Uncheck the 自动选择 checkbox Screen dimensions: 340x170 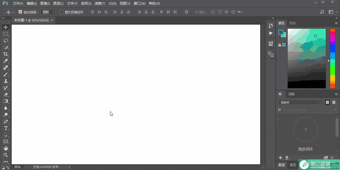click(x=20, y=12)
